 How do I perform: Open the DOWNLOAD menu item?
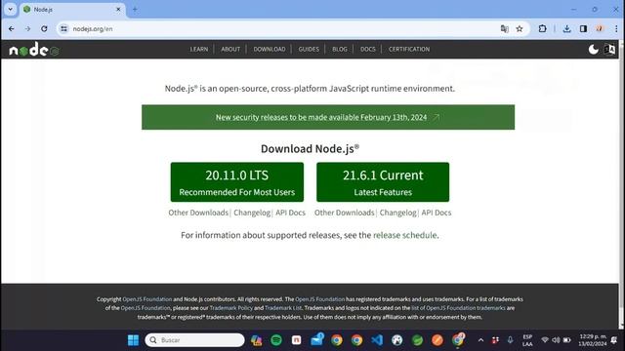click(270, 50)
